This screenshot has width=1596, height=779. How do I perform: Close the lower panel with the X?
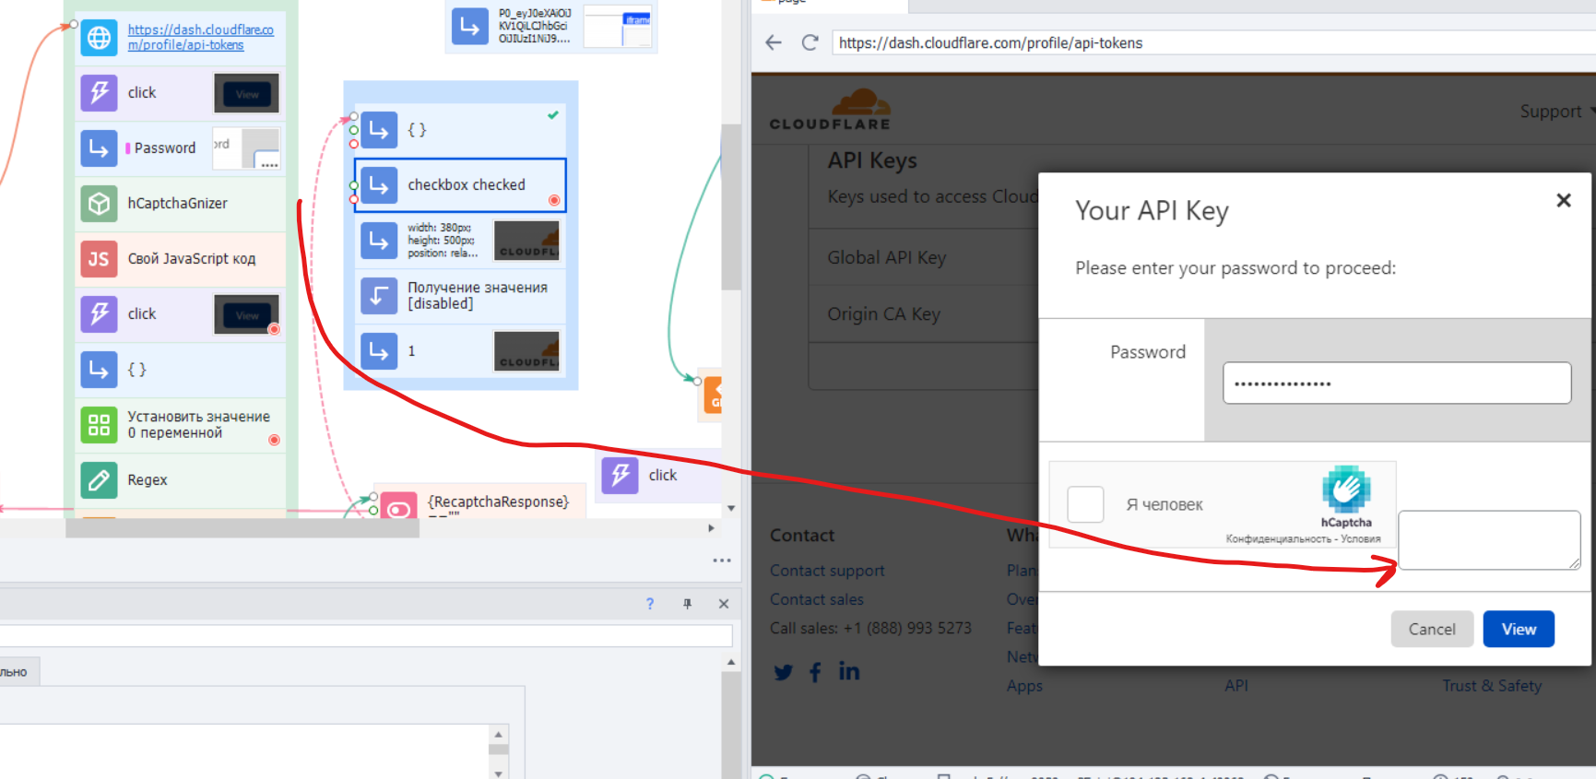724,604
